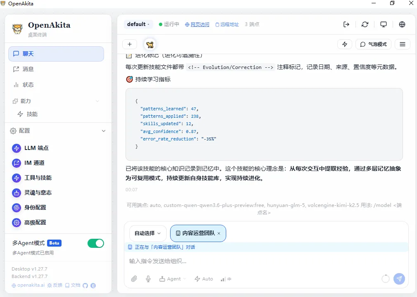Click the Backend v1.27.7 version text
The image size is (417, 297).
[x=29, y=276]
